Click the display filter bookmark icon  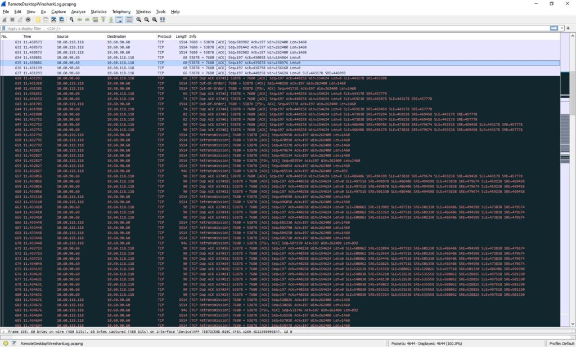point(4,28)
